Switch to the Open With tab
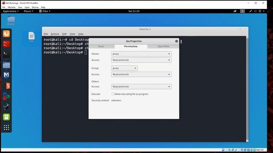The height and width of the screenshot is (153, 273). pyautogui.click(x=163, y=46)
